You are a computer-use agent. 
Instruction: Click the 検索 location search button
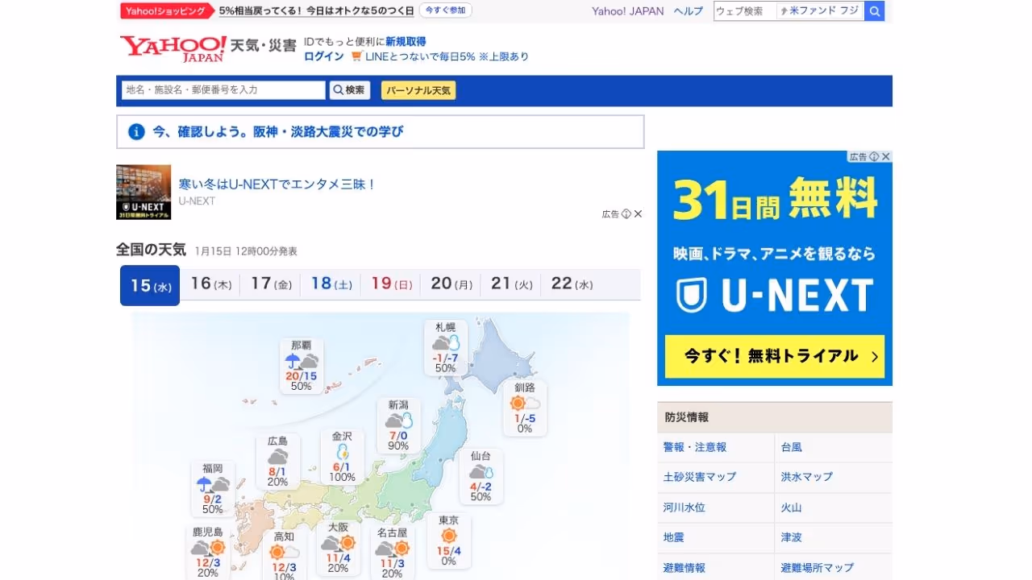point(349,90)
